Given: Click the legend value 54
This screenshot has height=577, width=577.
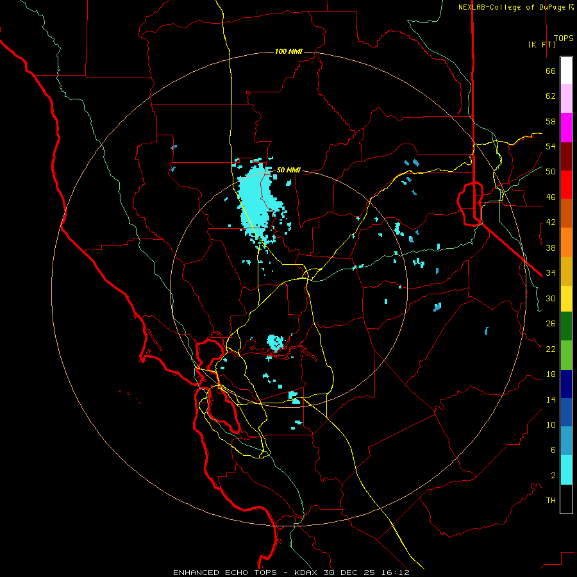Looking at the screenshot, I should pos(551,146).
